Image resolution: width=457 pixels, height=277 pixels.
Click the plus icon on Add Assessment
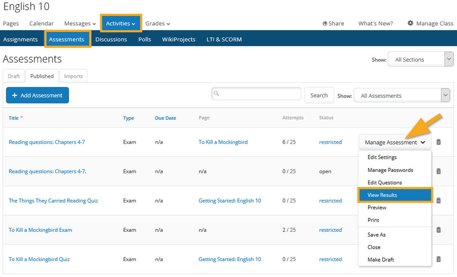tap(15, 95)
